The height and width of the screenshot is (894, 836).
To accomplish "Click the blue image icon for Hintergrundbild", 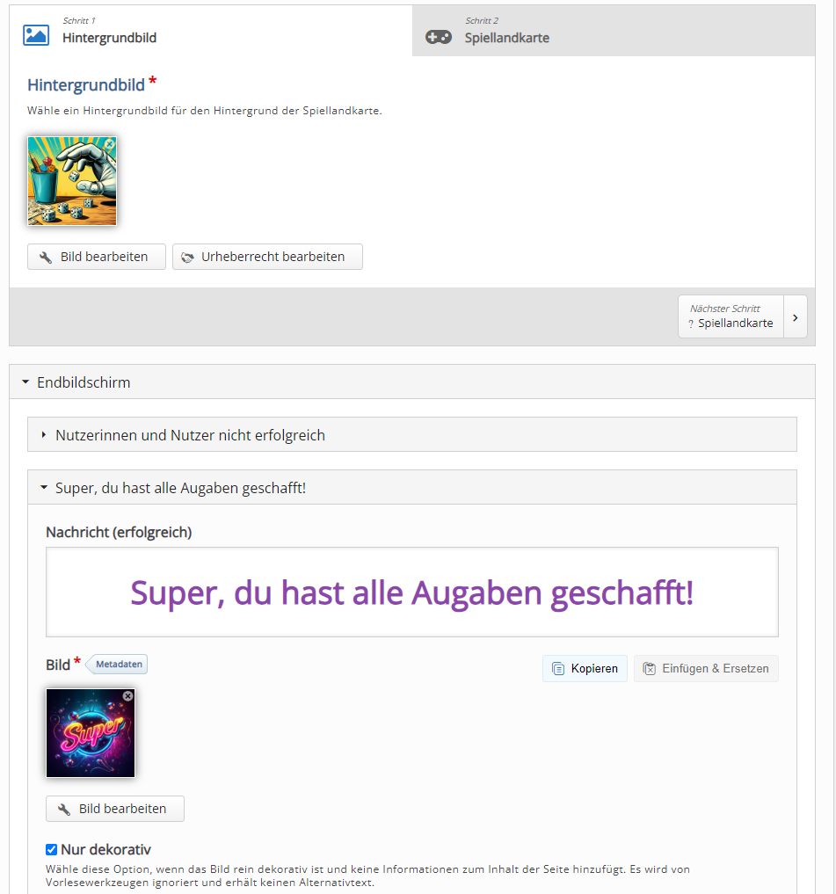I will pyautogui.click(x=36, y=35).
